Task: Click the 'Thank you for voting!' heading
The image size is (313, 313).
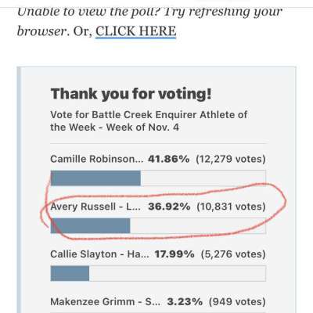Action: pos(131,94)
